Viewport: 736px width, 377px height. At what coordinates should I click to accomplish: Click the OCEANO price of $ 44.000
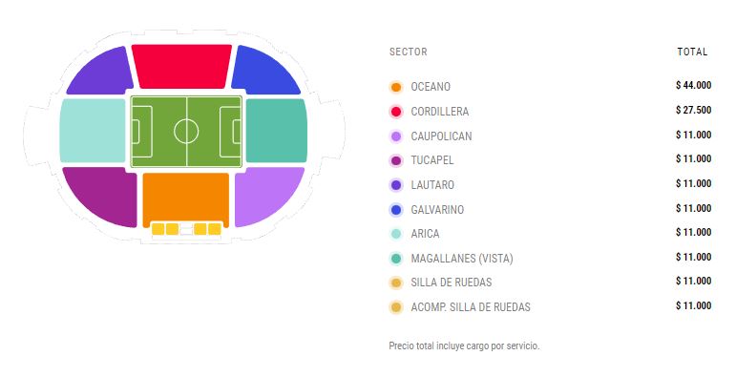pos(693,86)
